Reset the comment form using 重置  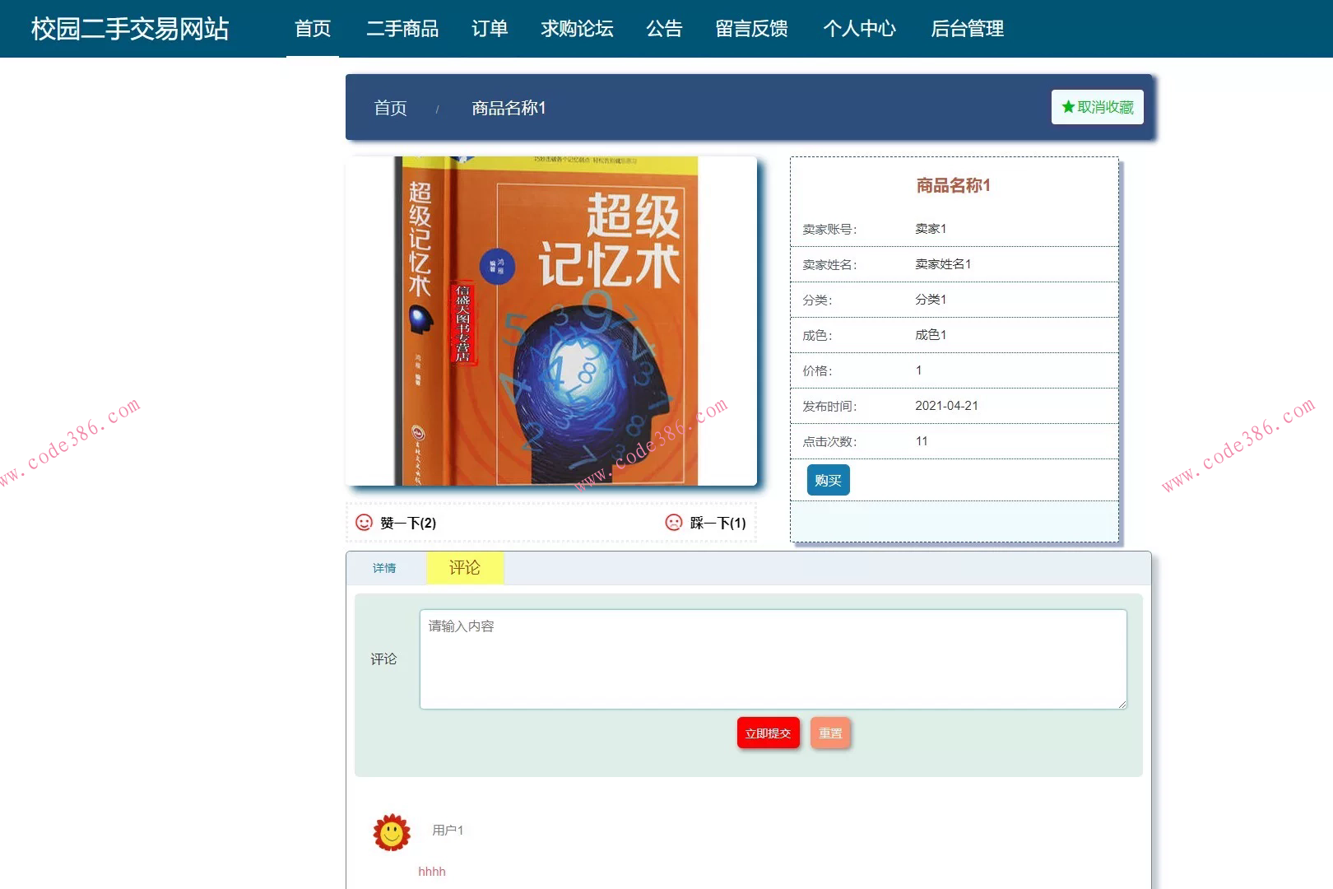[830, 733]
